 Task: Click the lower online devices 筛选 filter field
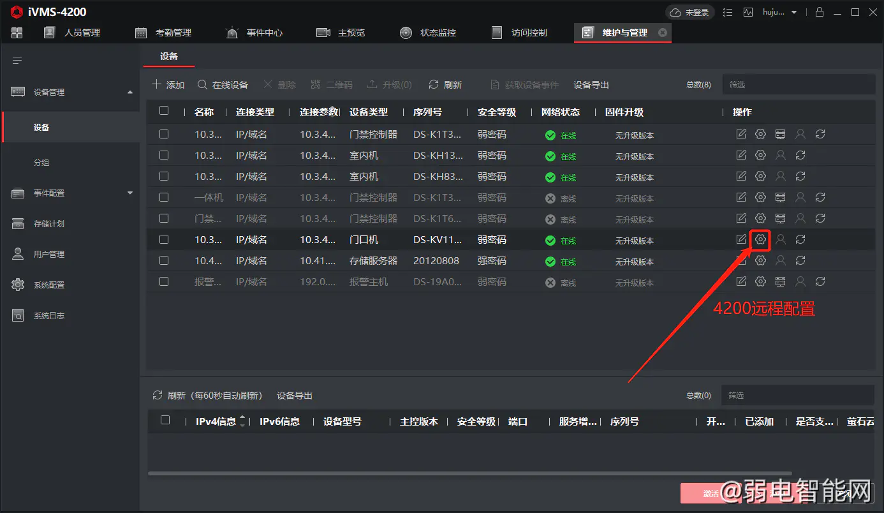798,396
